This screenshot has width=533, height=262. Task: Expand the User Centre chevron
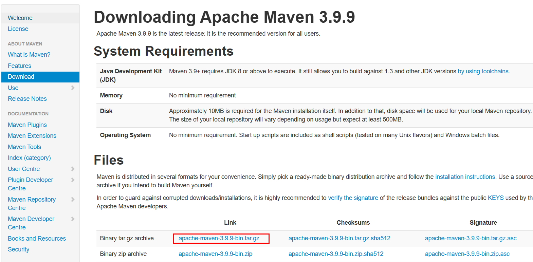tap(73, 169)
